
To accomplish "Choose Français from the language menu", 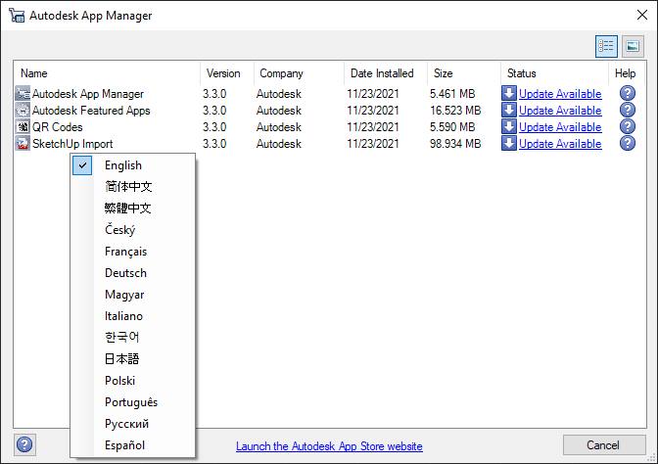I will pyautogui.click(x=126, y=252).
